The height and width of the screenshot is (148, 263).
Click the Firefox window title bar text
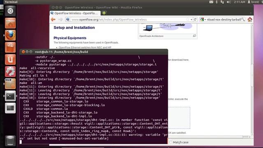click(x=103, y=7)
